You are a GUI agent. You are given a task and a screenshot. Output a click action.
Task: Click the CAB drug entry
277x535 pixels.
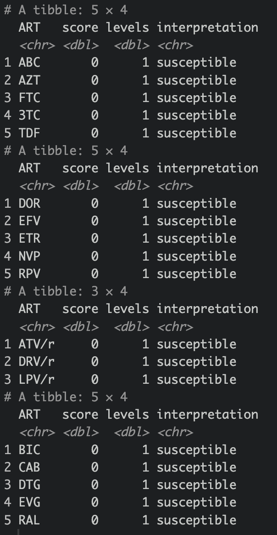click(29, 467)
